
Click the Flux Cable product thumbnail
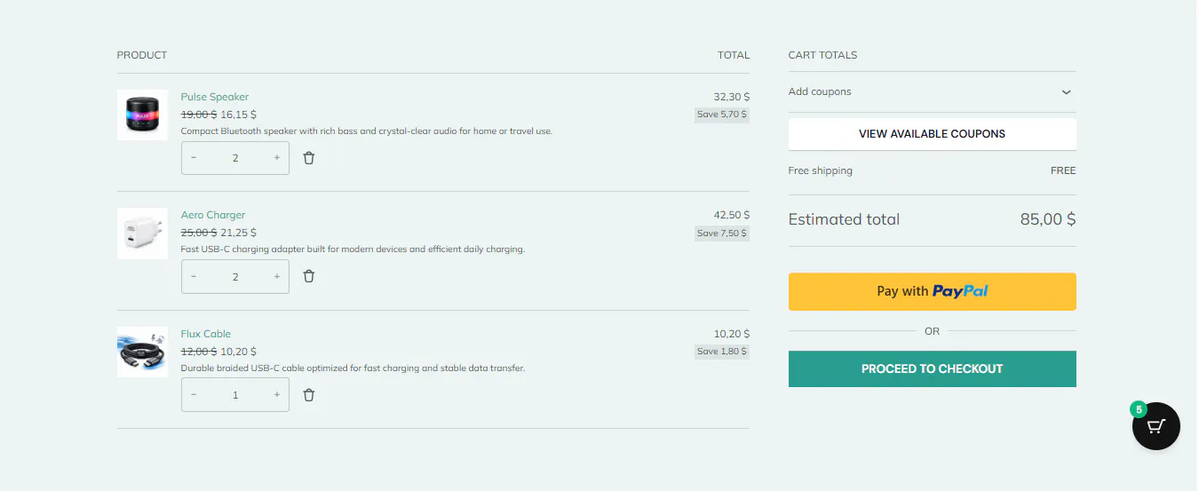(142, 352)
